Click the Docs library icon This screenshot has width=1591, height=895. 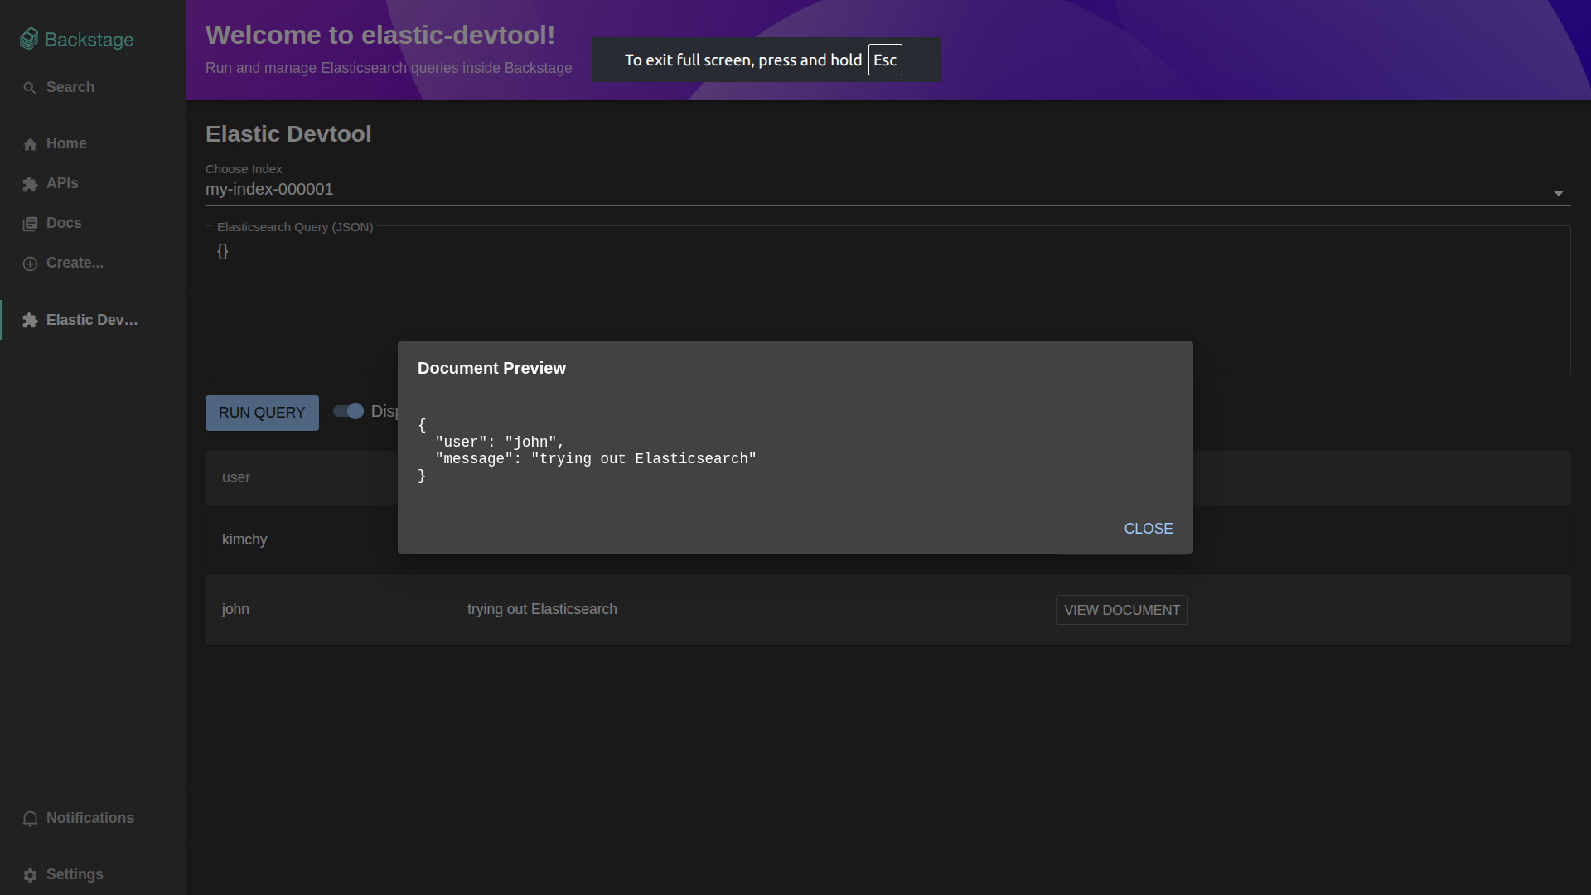click(x=30, y=224)
